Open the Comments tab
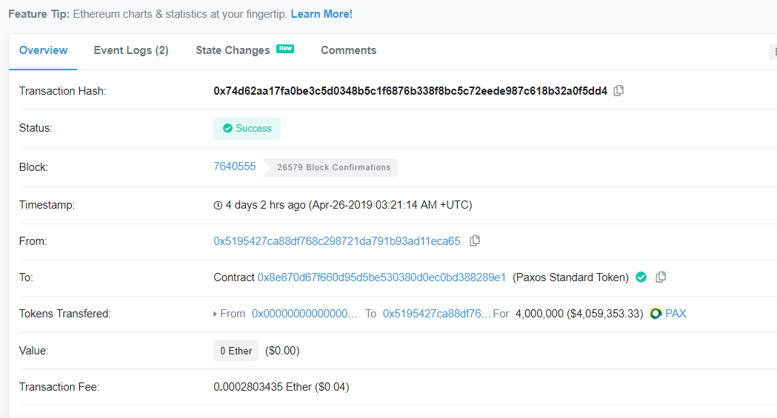The width and height of the screenshot is (777, 418). click(x=348, y=50)
